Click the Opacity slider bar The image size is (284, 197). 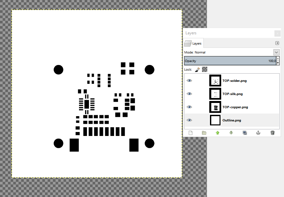coord(230,61)
